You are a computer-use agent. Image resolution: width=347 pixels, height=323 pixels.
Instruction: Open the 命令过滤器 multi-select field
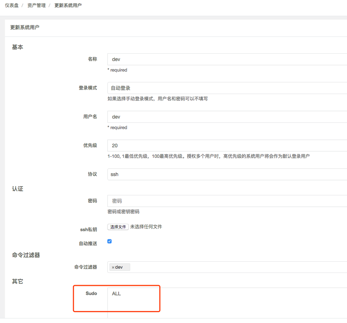click(227, 267)
